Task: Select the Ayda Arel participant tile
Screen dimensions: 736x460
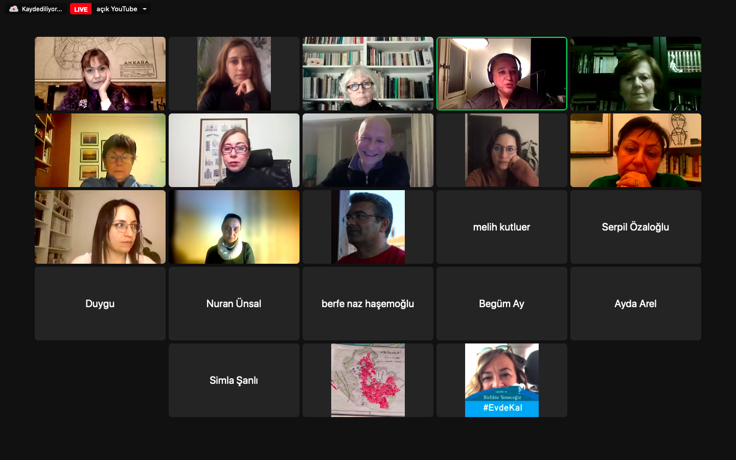Action: pos(636,304)
